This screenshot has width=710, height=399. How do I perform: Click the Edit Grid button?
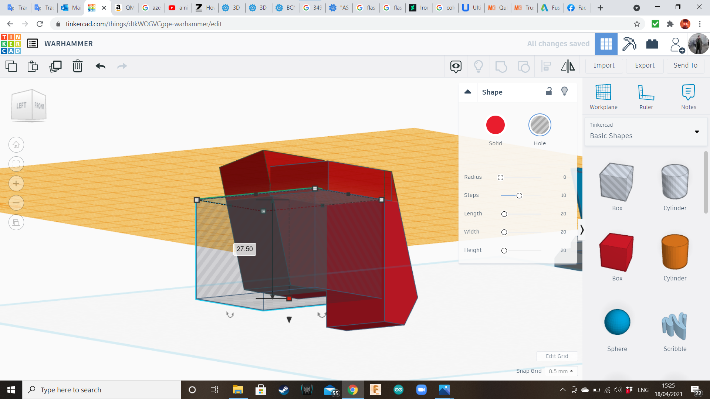click(x=557, y=356)
